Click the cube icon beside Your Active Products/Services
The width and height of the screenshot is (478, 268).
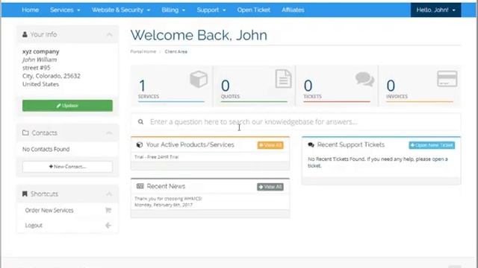140,144
